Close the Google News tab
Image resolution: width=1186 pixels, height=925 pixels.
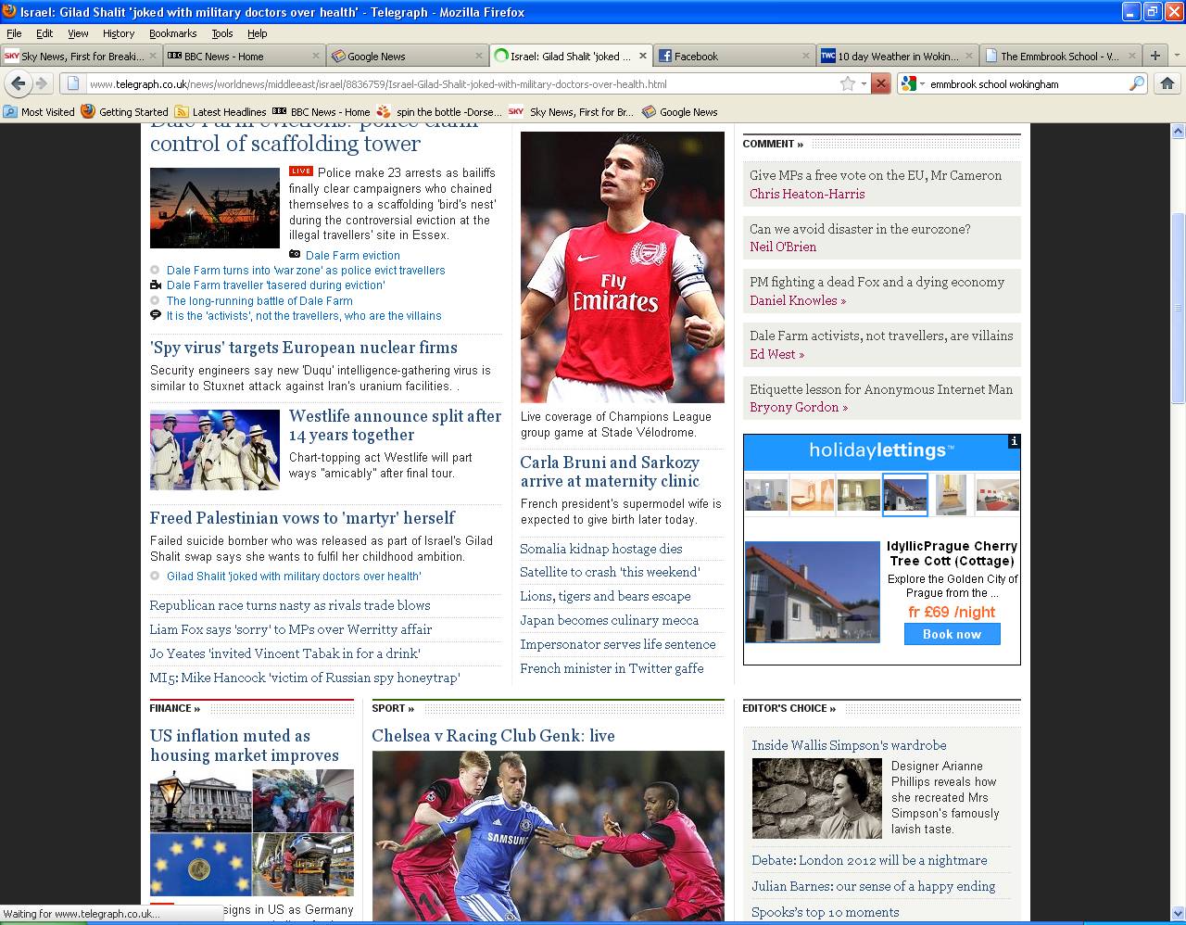point(479,56)
